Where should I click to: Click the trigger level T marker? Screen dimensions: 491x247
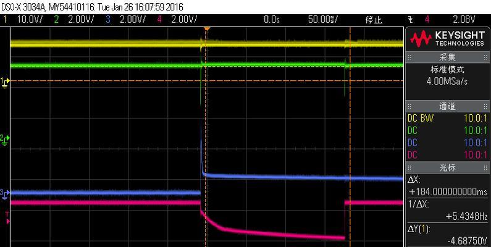7,218
